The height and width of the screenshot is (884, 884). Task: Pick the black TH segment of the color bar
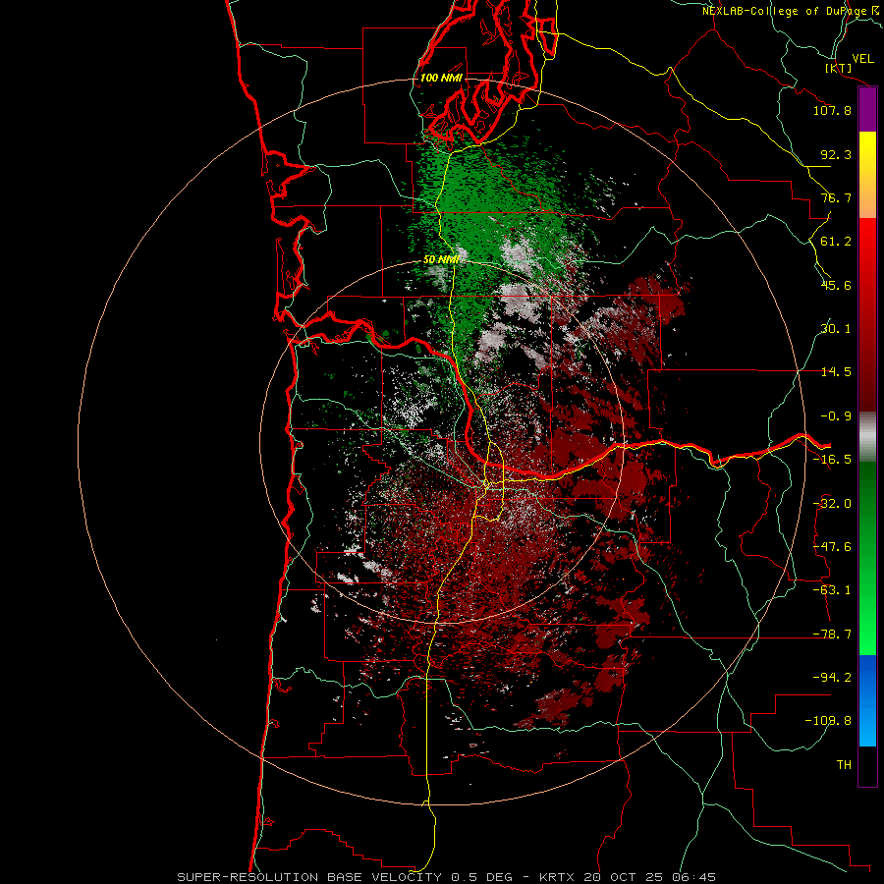click(x=867, y=766)
